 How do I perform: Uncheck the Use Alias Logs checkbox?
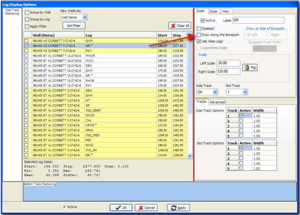199,42
